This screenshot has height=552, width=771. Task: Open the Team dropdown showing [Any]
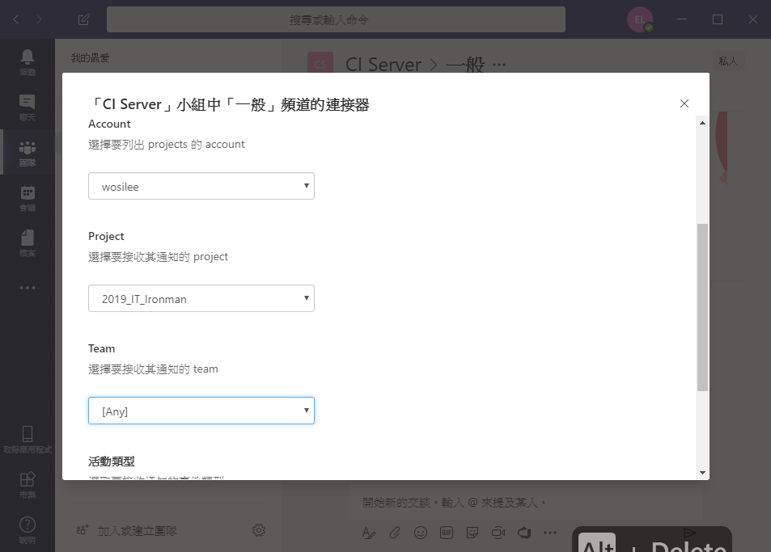click(201, 411)
